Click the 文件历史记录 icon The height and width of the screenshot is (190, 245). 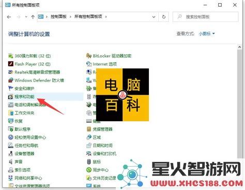(89, 178)
